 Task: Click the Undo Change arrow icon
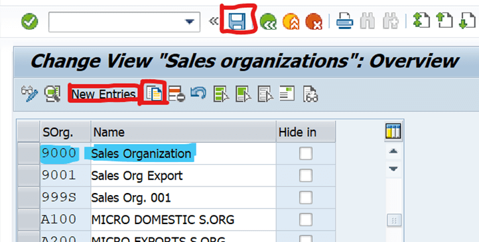[198, 93]
